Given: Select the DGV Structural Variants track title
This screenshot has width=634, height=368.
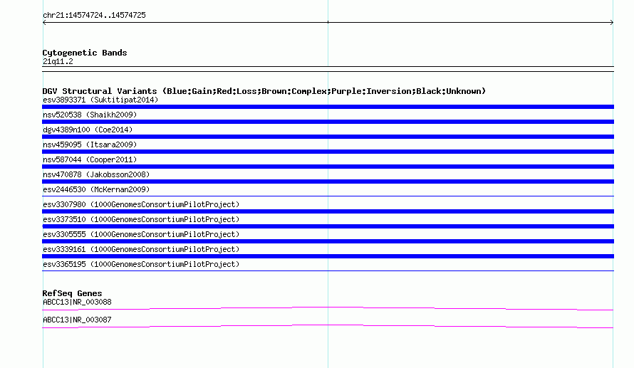Looking at the screenshot, I should click(x=264, y=91).
